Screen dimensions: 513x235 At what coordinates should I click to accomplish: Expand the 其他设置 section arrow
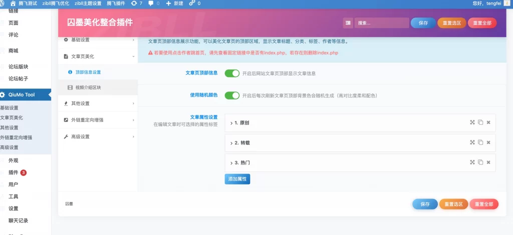coord(133,103)
